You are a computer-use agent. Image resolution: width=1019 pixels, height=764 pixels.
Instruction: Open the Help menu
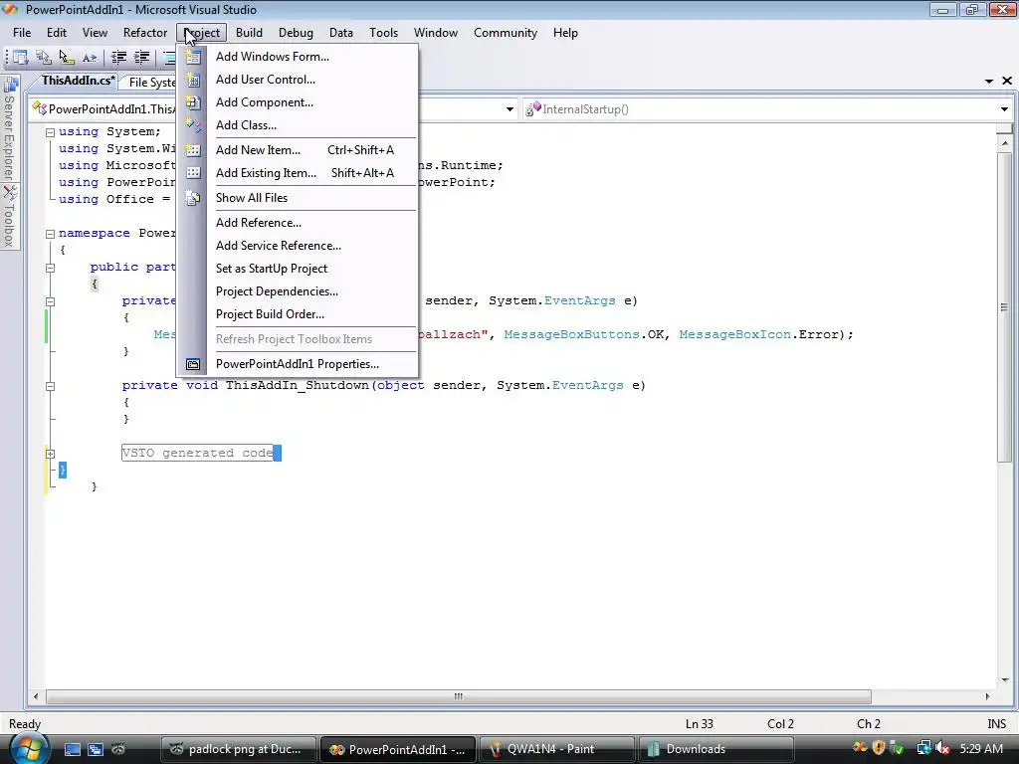coord(565,33)
